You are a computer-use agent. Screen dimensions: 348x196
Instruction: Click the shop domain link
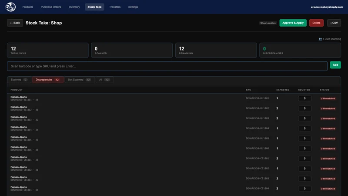(x=327, y=7)
